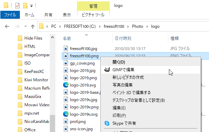The height and width of the screenshot is (132, 209).
Task: Choose Skype で共有 menu entry
Action: [x=150, y=123]
